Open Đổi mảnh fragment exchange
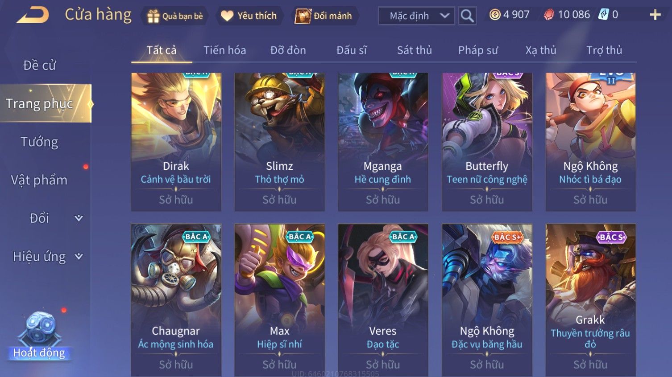Viewport: 672px width, 377px height. [324, 16]
